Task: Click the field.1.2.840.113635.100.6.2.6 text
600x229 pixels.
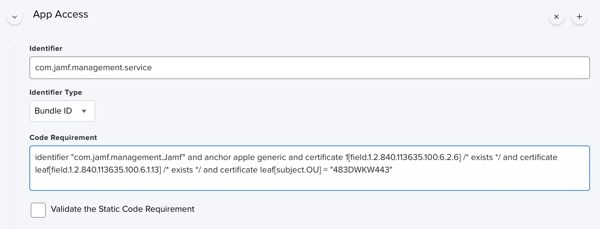Action: point(405,157)
